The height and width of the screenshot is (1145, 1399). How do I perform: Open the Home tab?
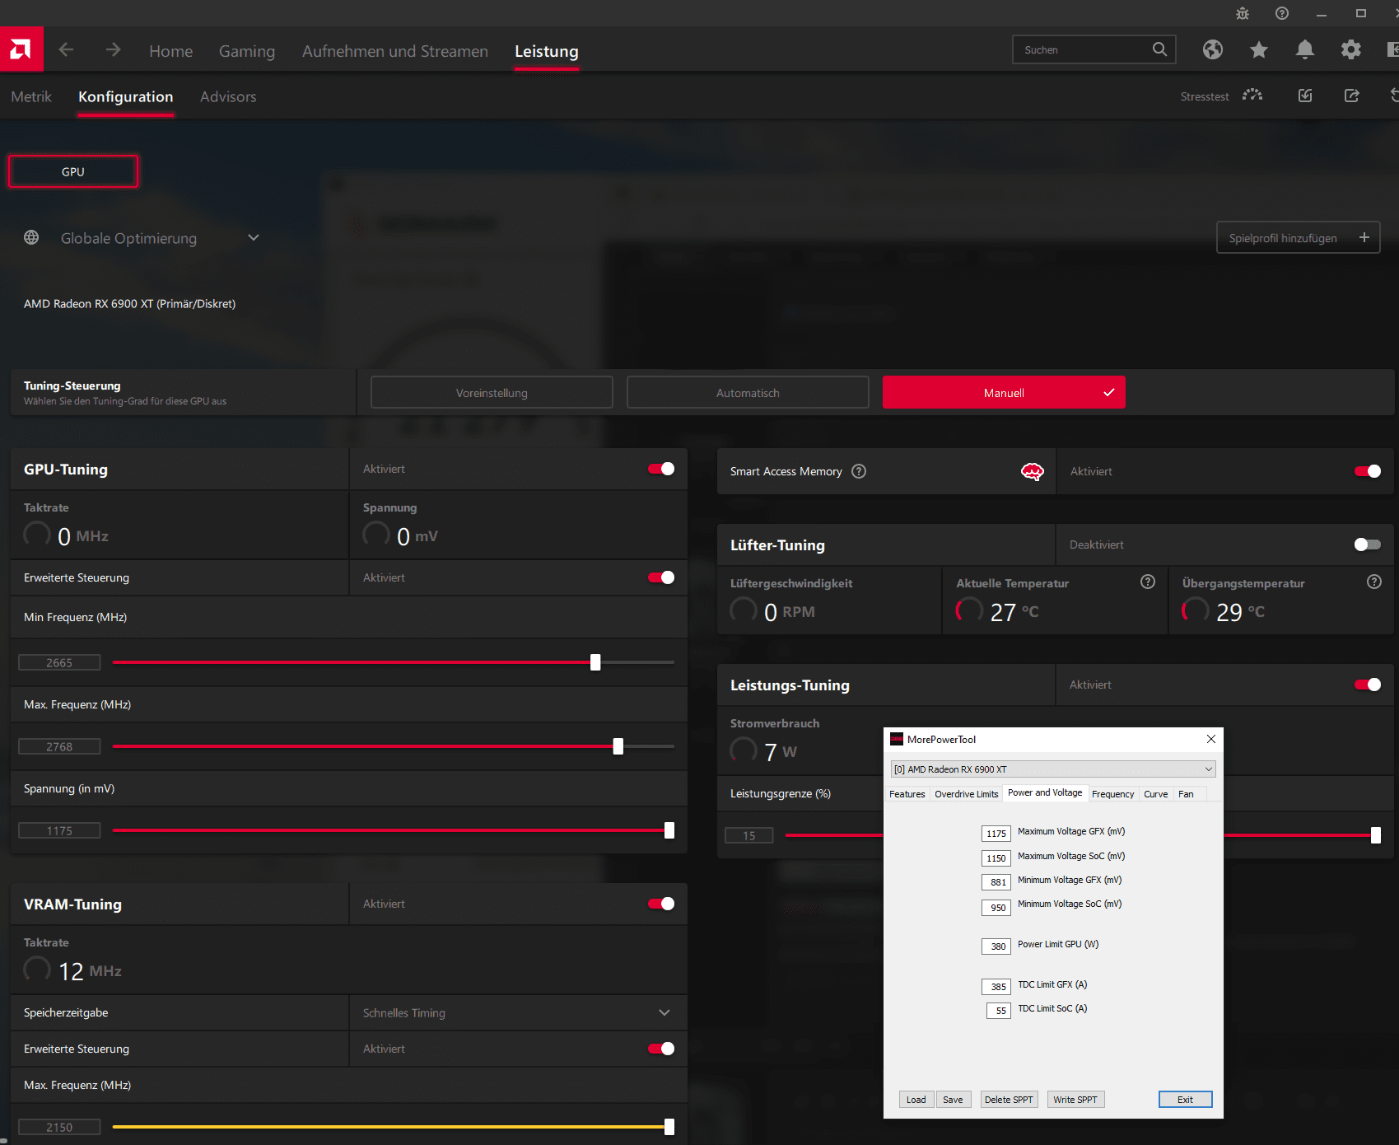tap(170, 51)
